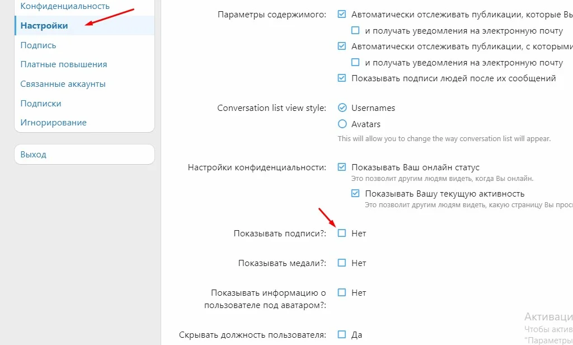
Task: Enable showing user information under avatar
Action: (x=342, y=292)
